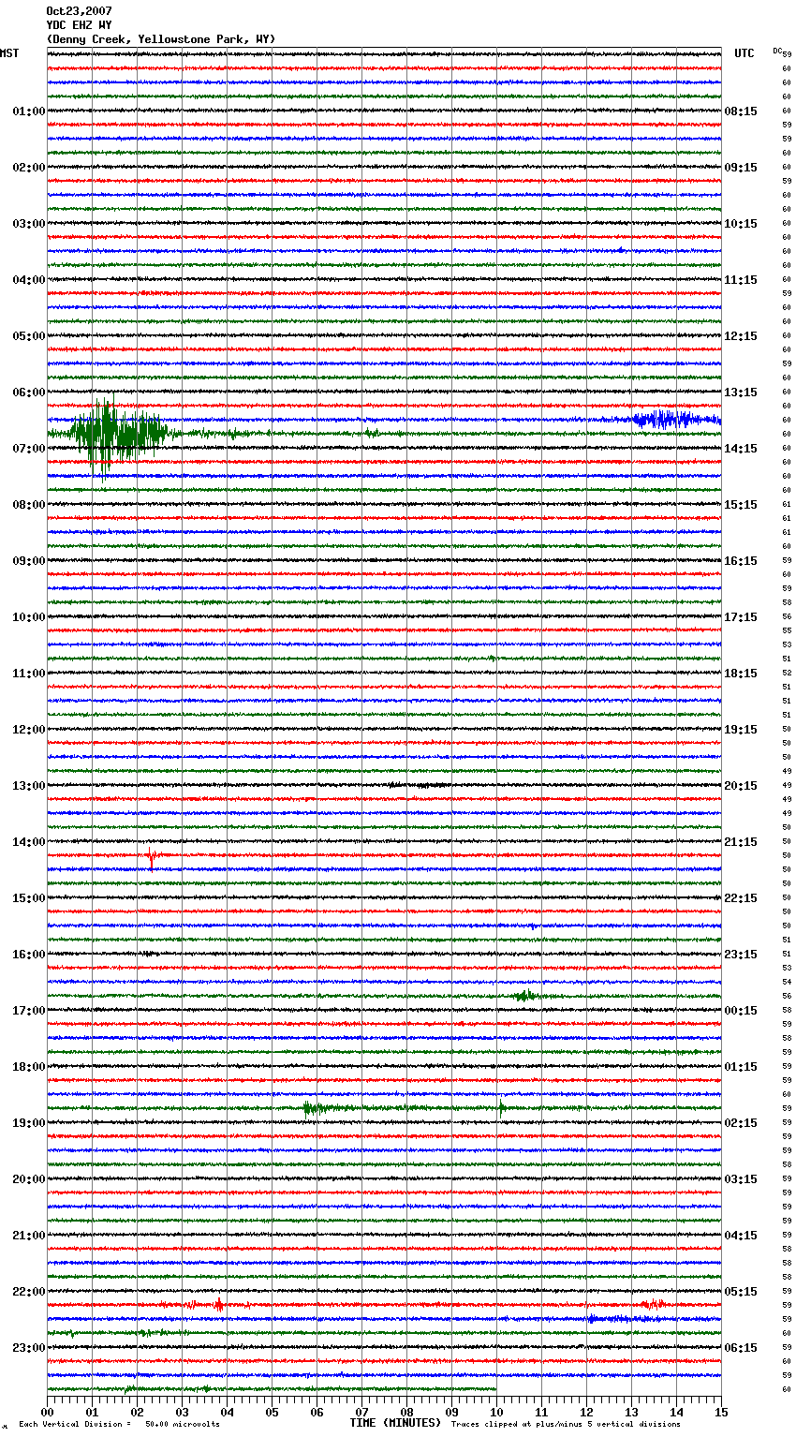The height and width of the screenshot is (1437, 796).
Task: Select the 01:00 MST row label
Action: tap(28, 111)
